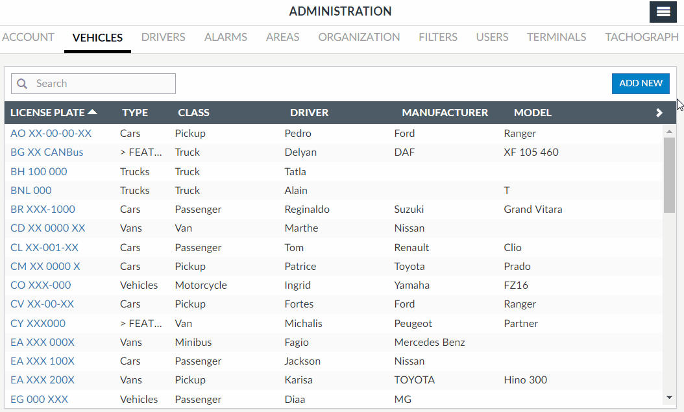This screenshot has height=412, width=684.
Task: Open vehicle CY XXX000 link
Action: [x=38, y=323]
